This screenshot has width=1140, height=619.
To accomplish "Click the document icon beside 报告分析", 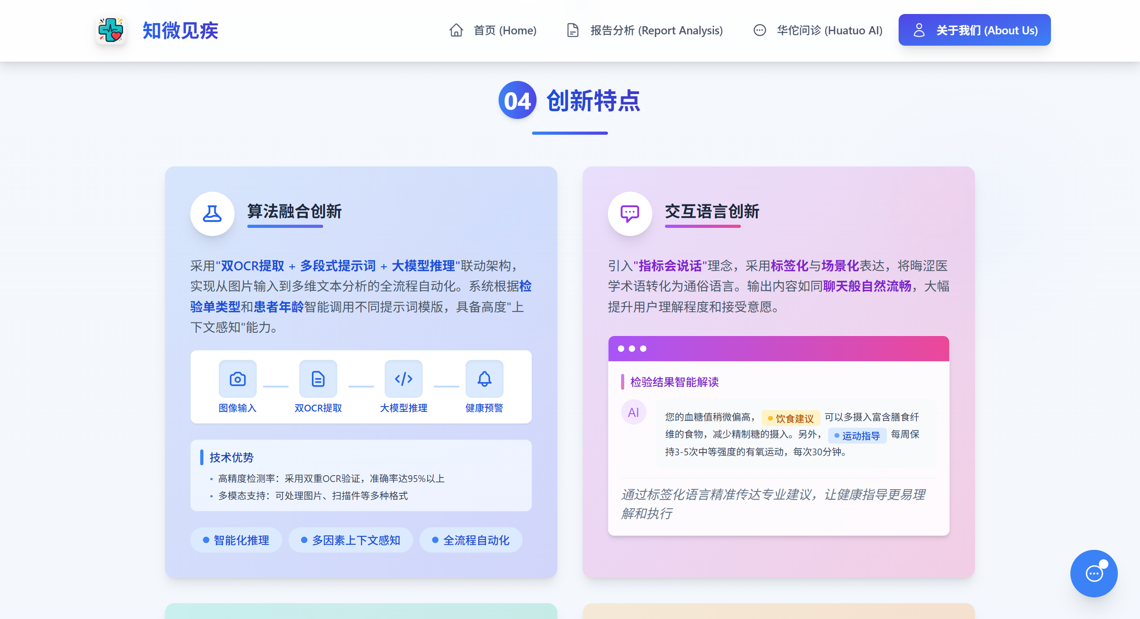I will point(573,30).
